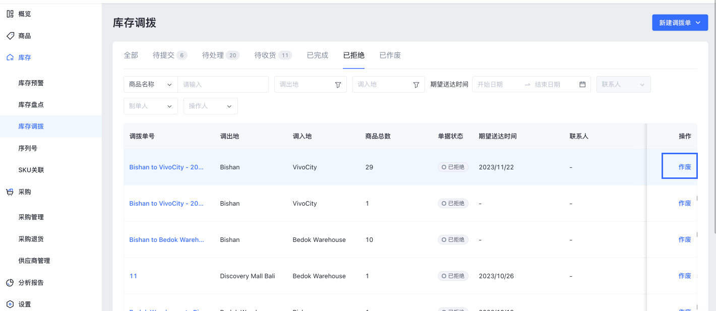Open the 联系人 dropdown filter
Viewport: 716px width, 311px height.
[x=623, y=85]
